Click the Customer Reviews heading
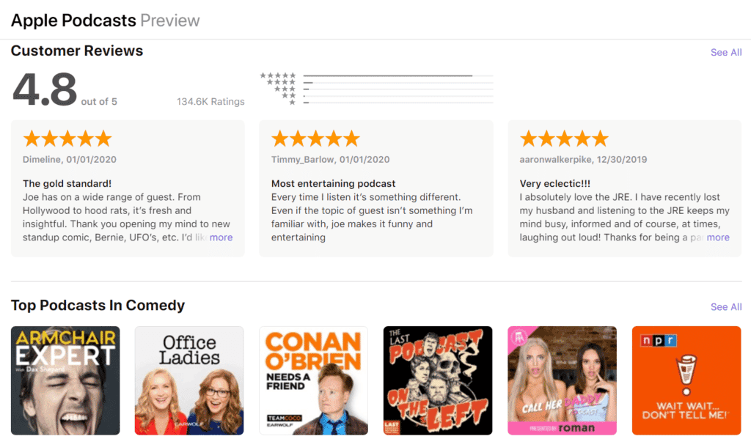The image size is (751, 439). tap(77, 51)
